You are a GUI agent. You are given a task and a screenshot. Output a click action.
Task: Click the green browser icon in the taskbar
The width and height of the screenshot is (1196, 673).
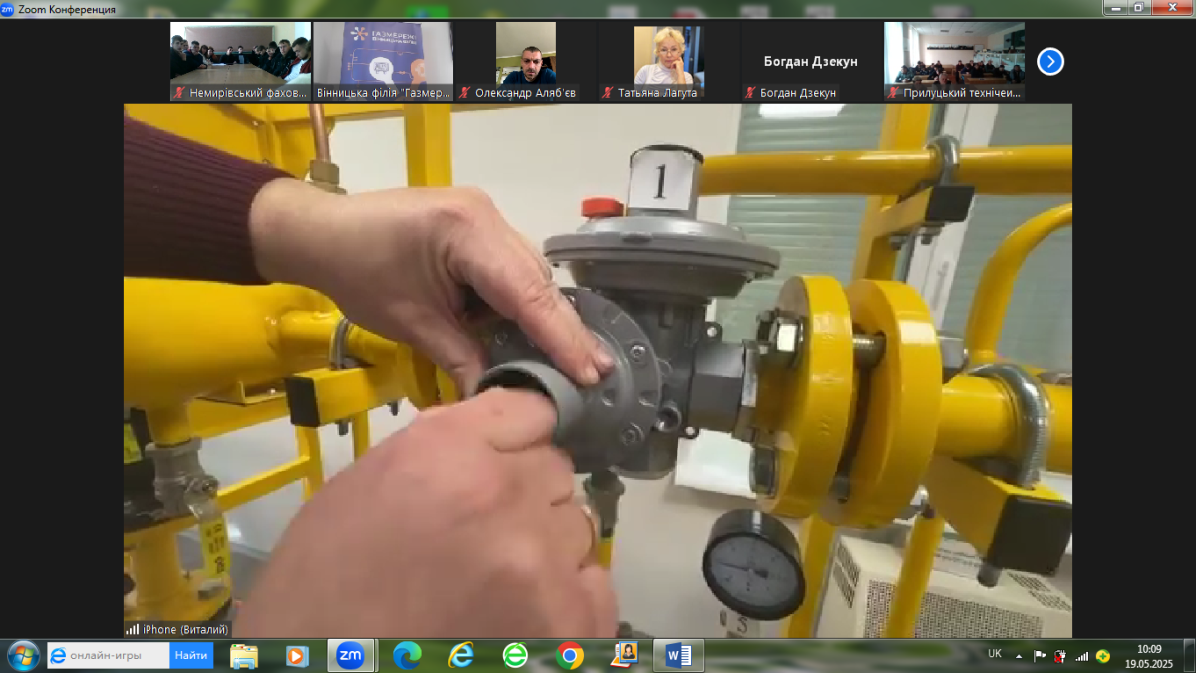515,655
